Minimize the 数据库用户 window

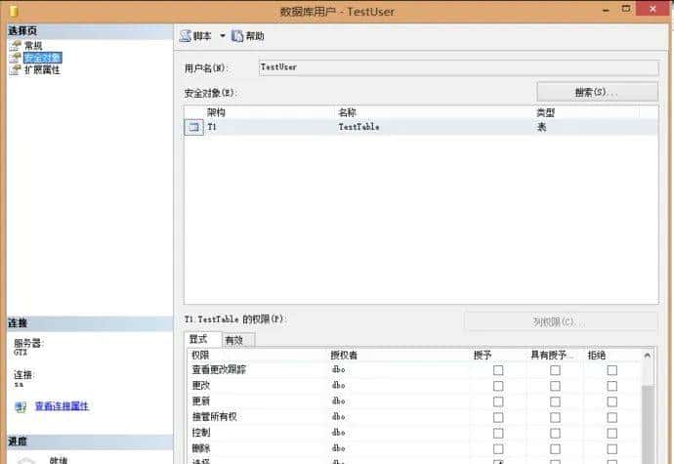tap(606, 9)
